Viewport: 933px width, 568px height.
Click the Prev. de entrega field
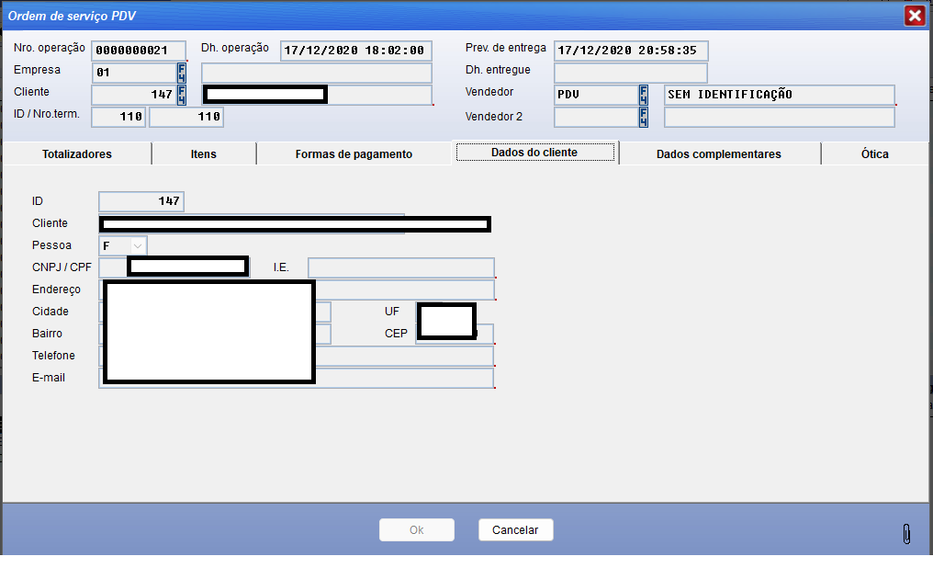tap(630, 51)
